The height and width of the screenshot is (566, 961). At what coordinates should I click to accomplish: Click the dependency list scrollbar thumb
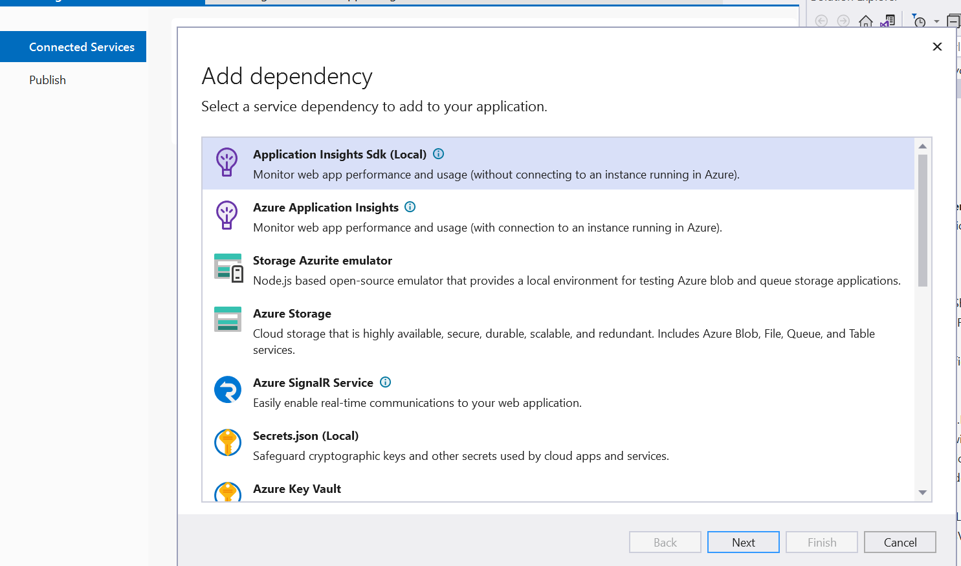tap(923, 220)
